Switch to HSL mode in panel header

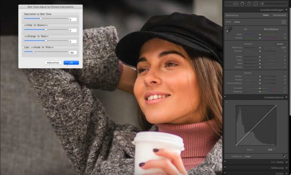[x=273, y=162]
